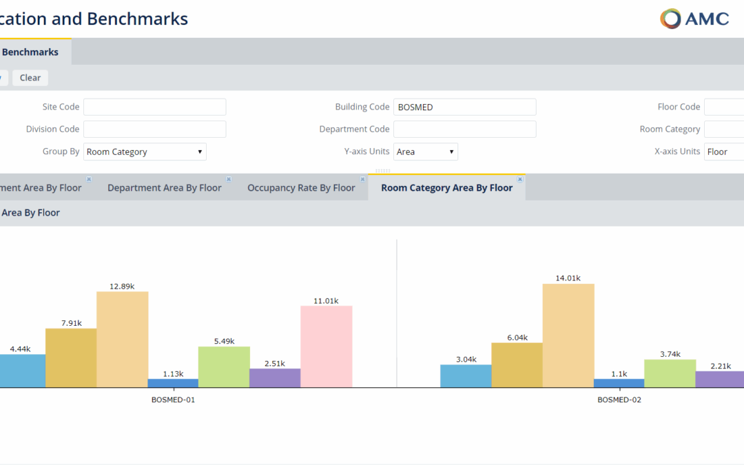744x465 pixels.
Task: Select the Benchmarks tab
Action: 30,52
